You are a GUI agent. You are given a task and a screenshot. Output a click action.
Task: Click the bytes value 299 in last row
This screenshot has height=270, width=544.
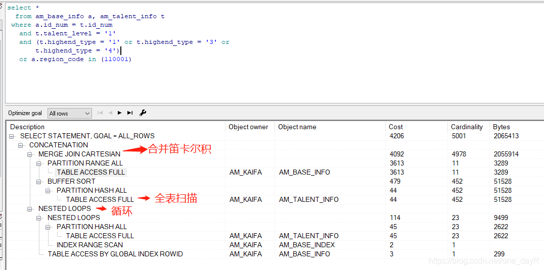point(499,254)
